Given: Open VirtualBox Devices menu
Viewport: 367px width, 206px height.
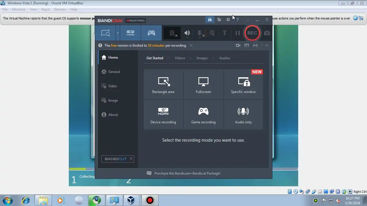Looking at the screenshot, I should tap(60, 9).
